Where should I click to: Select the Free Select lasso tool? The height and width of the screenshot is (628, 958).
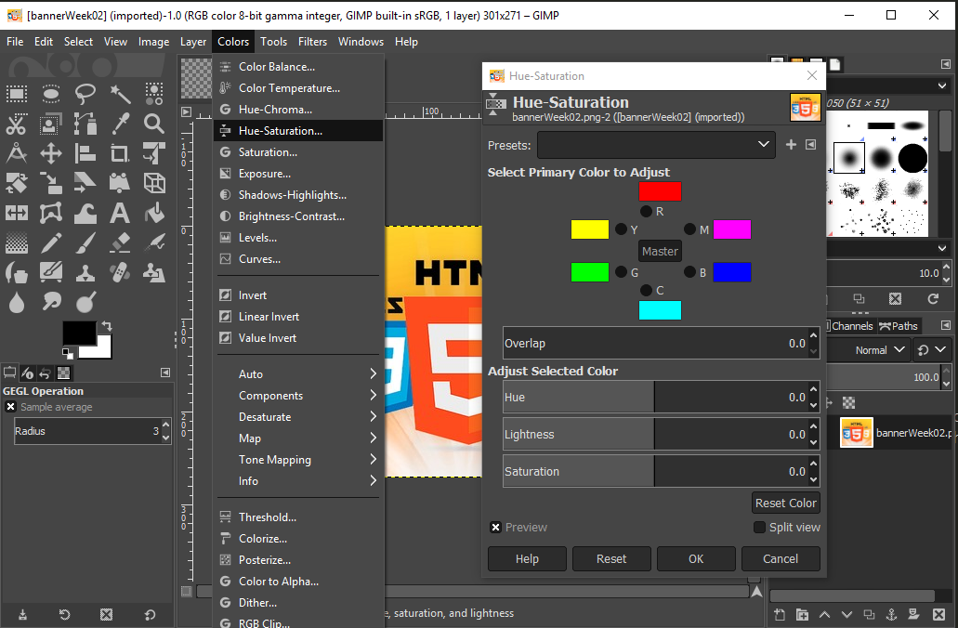point(85,94)
